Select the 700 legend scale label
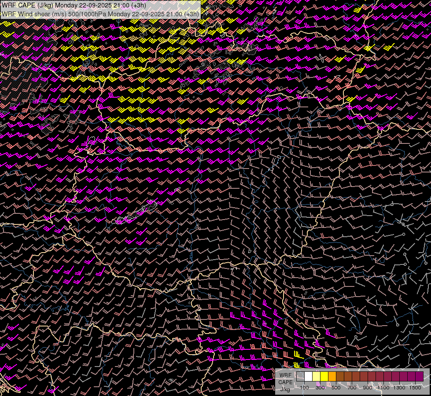This screenshot has width=431, height=396. [x=352, y=388]
